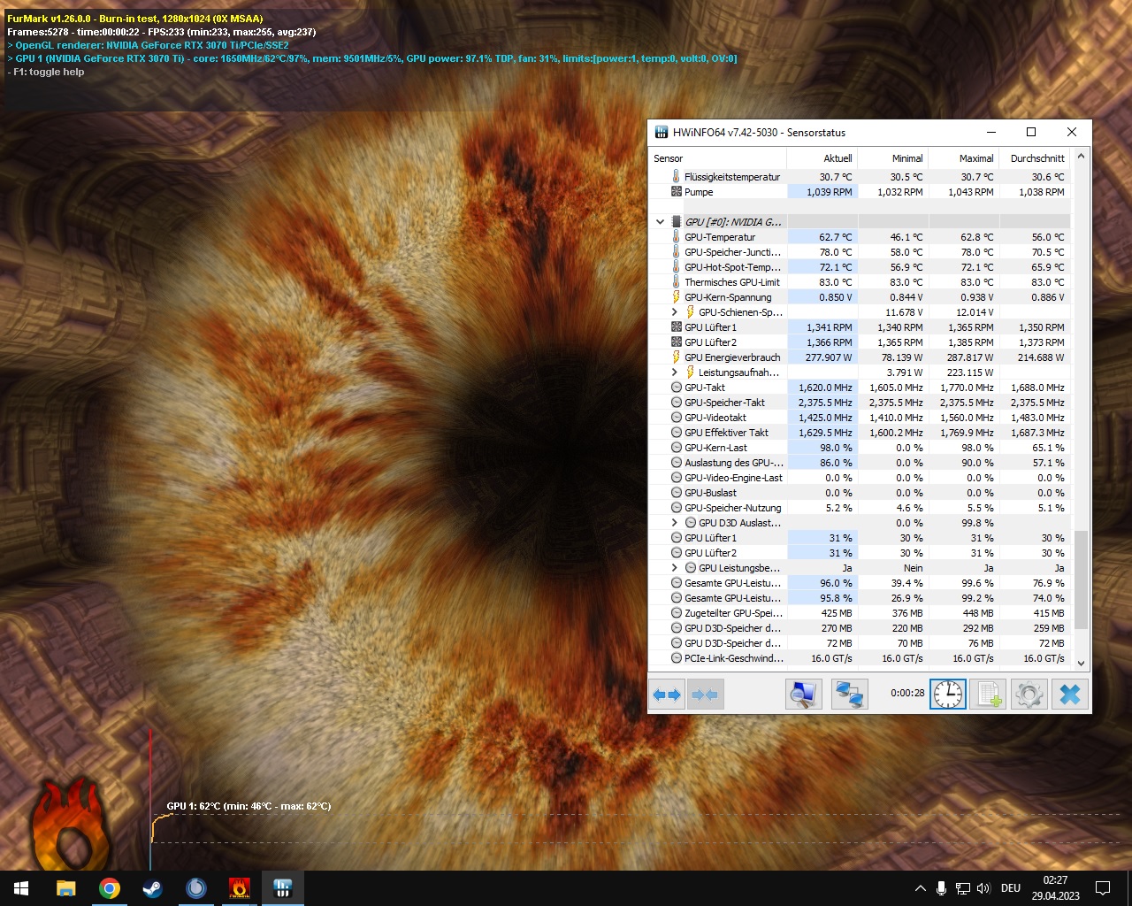Select the GPU-Buslast row

coord(860,492)
